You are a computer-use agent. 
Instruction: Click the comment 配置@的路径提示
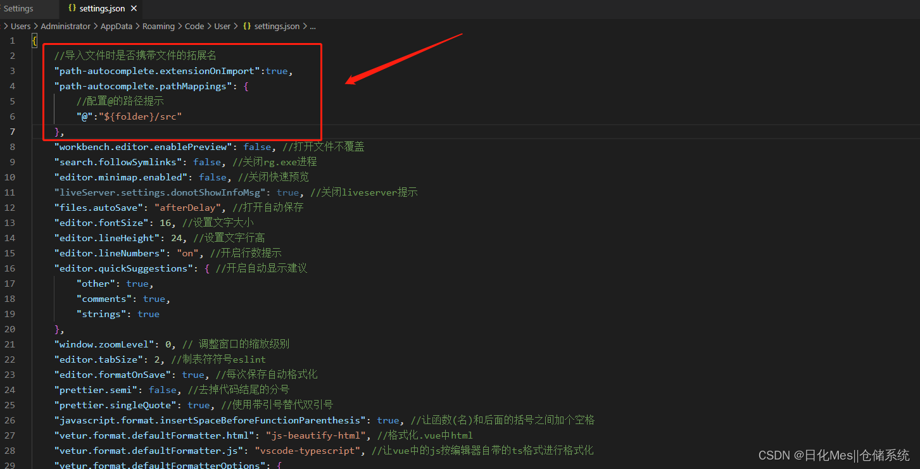point(120,101)
